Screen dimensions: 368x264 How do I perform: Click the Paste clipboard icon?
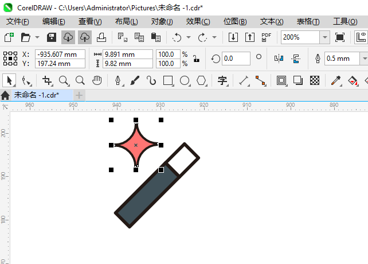click(x=156, y=37)
